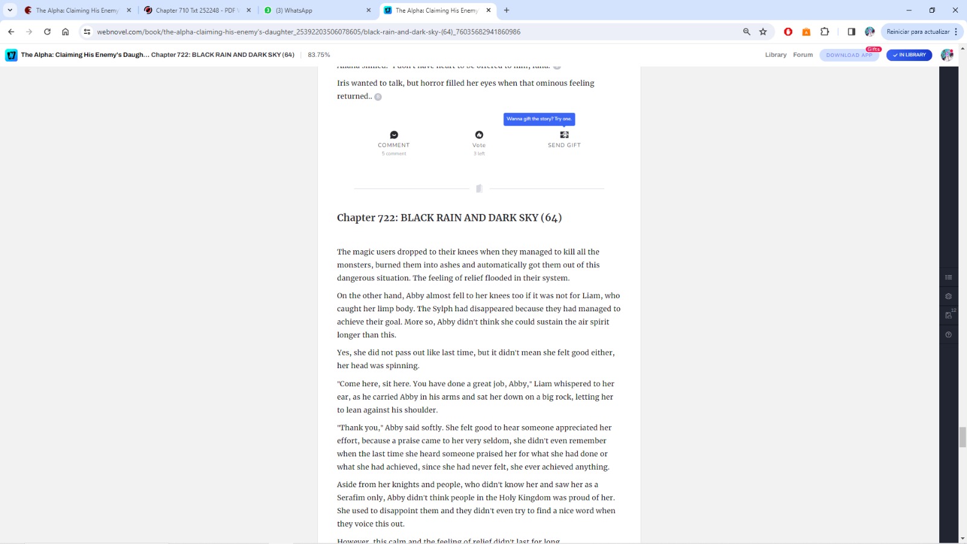Screen dimensions: 967x544
Task: Click the help question mark sidebar icon
Action: pos(948,335)
